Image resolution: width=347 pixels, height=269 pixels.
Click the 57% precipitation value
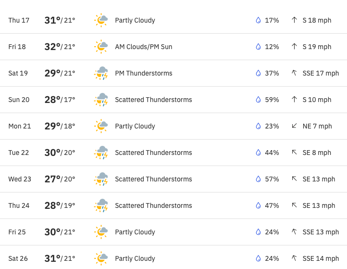click(272, 179)
